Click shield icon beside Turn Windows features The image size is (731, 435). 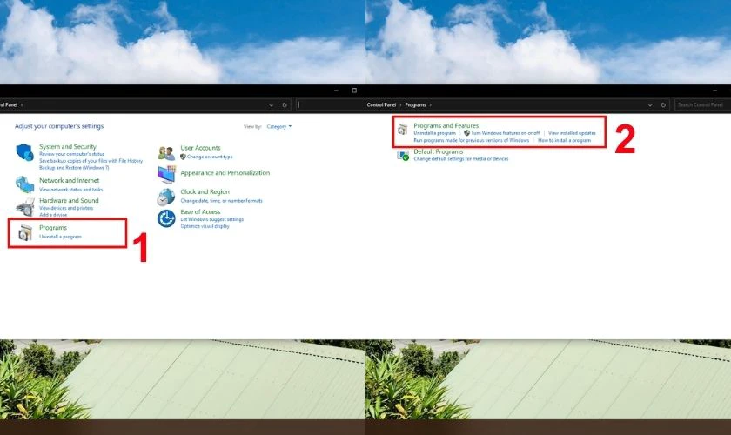pos(466,133)
